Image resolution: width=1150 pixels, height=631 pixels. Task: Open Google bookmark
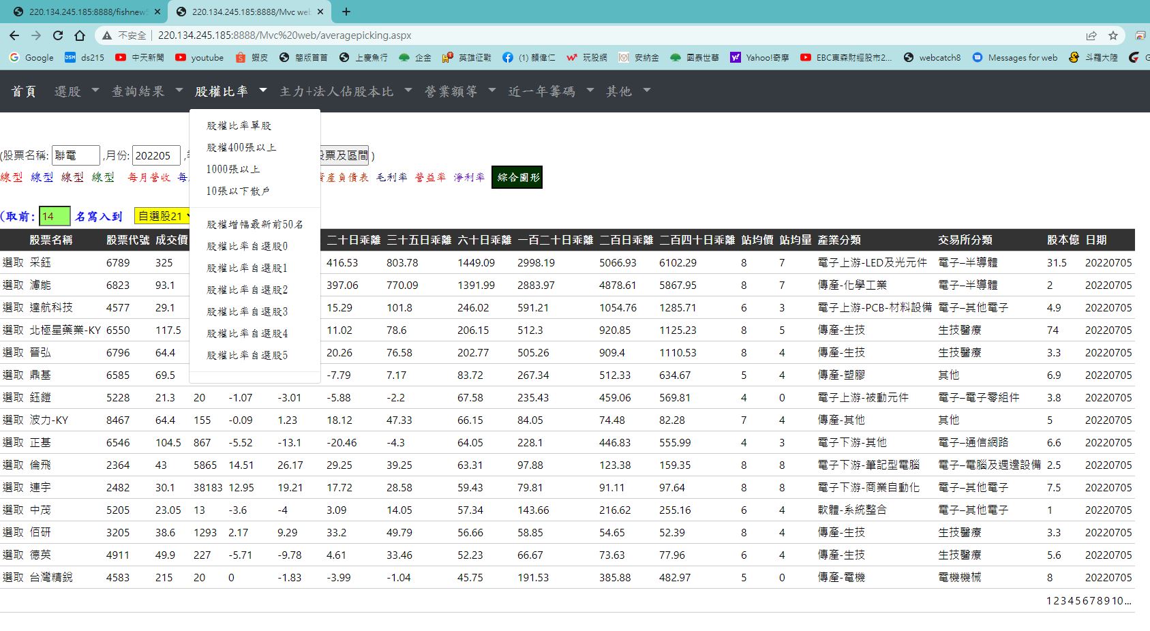(31, 58)
